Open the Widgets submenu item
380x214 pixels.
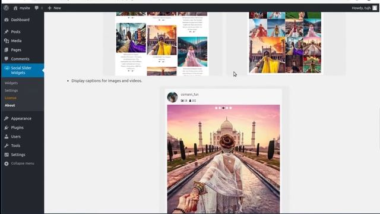click(11, 83)
